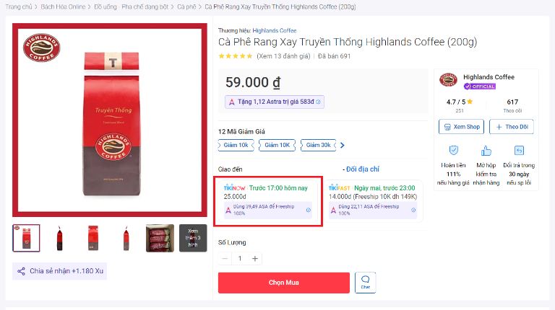Open the Xem thêm 3 hình thumbnail
Image resolution: width=555 pixels, height=310 pixels.
click(x=193, y=238)
